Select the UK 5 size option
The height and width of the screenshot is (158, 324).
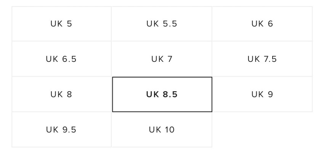(61, 24)
